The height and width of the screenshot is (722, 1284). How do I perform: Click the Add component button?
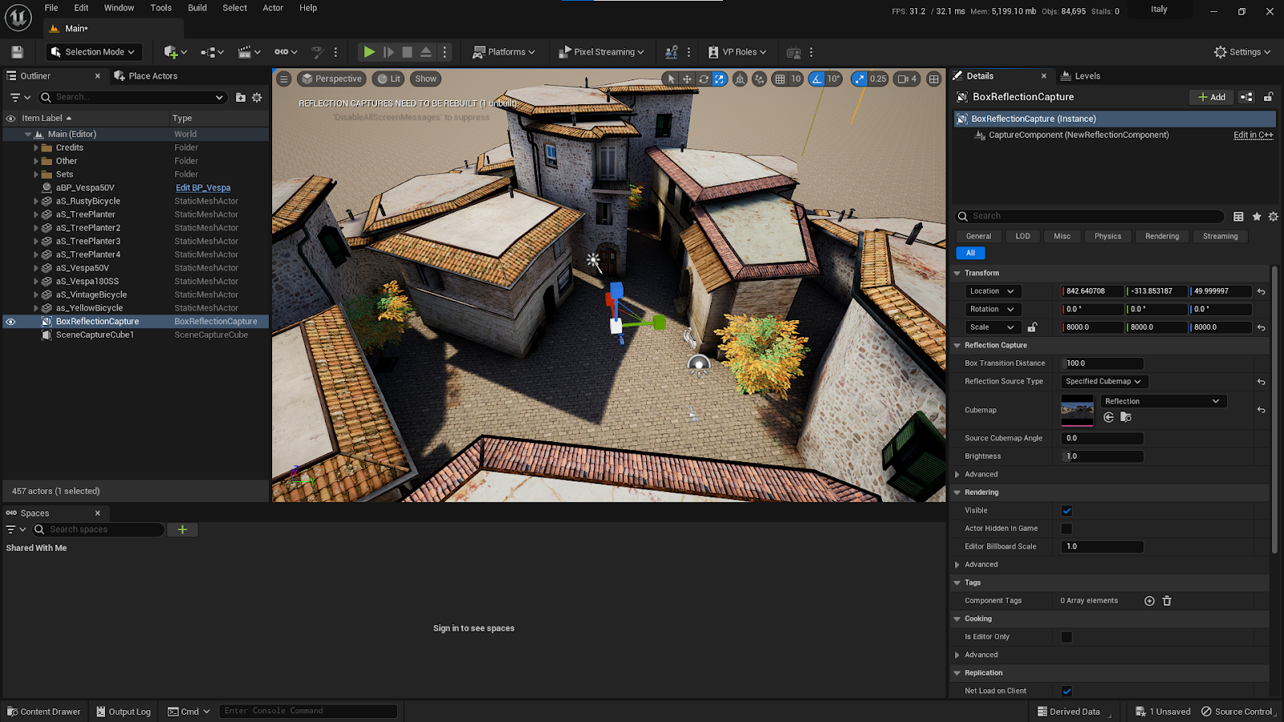(1211, 97)
